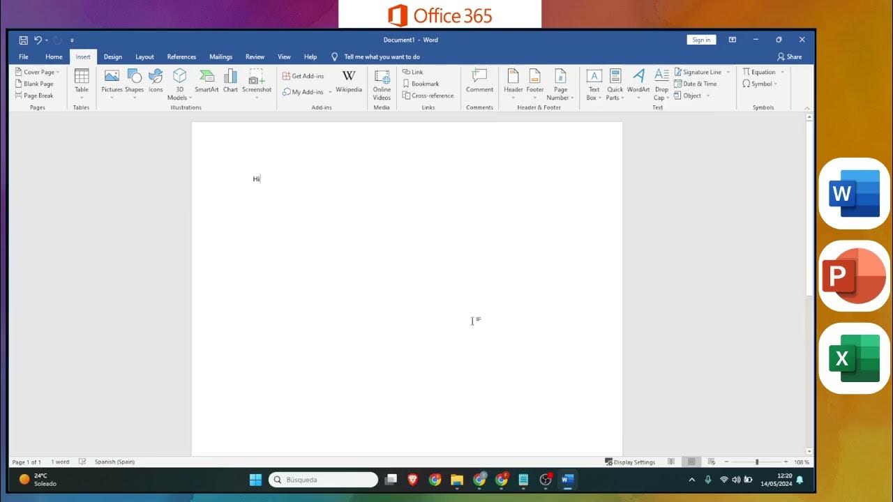This screenshot has height=502, width=893.
Task: Insert a Page Break
Action: (x=34, y=96)
